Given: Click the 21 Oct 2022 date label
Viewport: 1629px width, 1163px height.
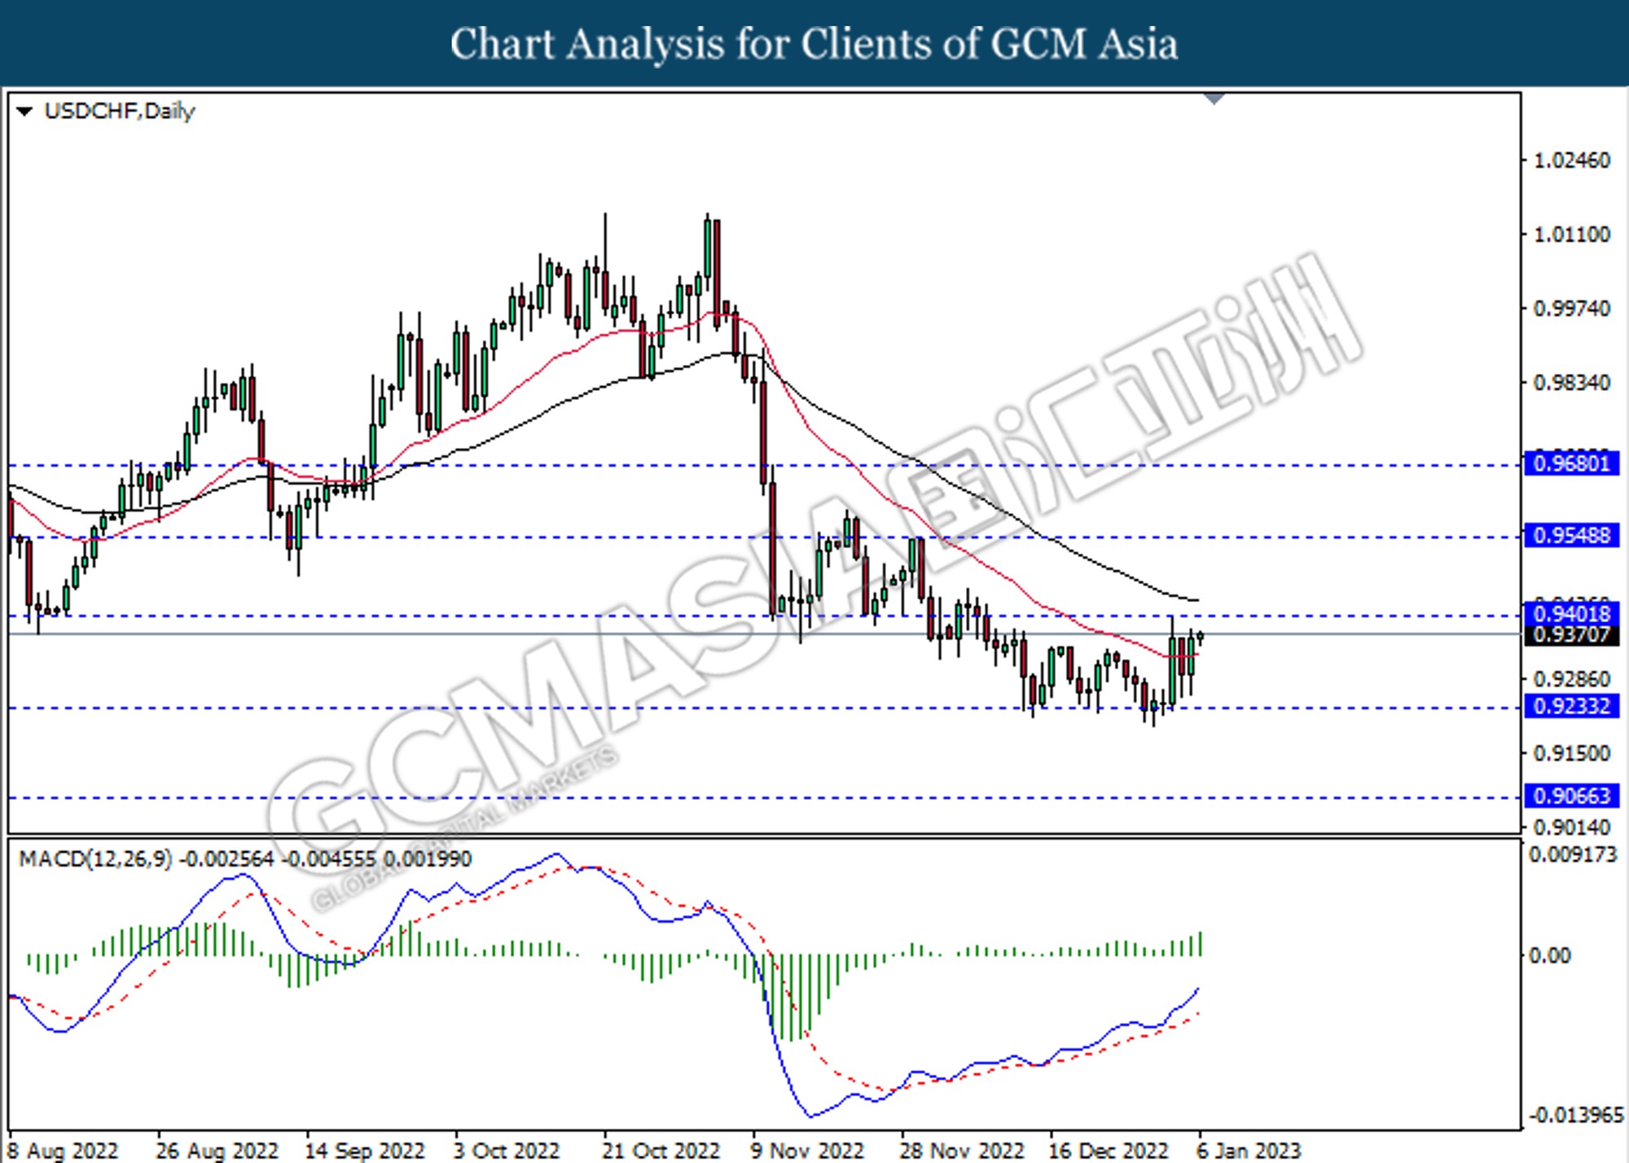Looking at the screenshot, I should point(661,1151).
